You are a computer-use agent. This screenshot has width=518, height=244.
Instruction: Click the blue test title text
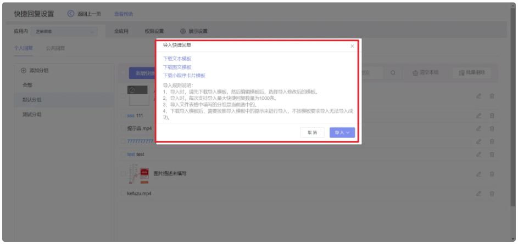131,154
